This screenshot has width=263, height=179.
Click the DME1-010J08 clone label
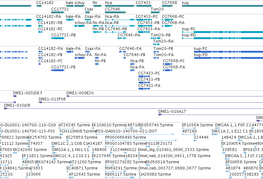coord(17,105)
